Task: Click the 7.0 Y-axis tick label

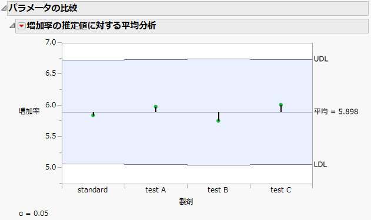Action: pos(51,42)
